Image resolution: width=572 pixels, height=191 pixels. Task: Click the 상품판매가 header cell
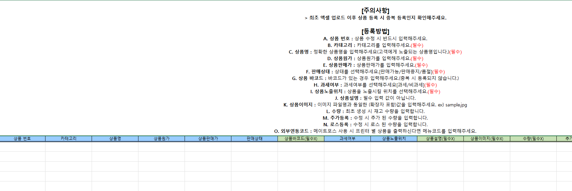208,138
